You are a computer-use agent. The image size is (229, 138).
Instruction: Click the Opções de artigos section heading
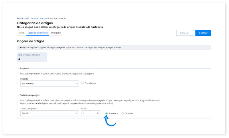click(x=31, y=41)
